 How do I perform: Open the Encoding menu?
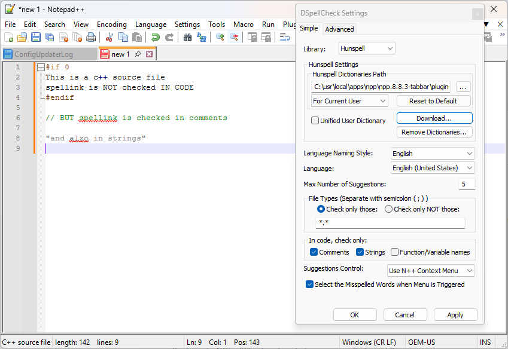[x=112, y=25]
